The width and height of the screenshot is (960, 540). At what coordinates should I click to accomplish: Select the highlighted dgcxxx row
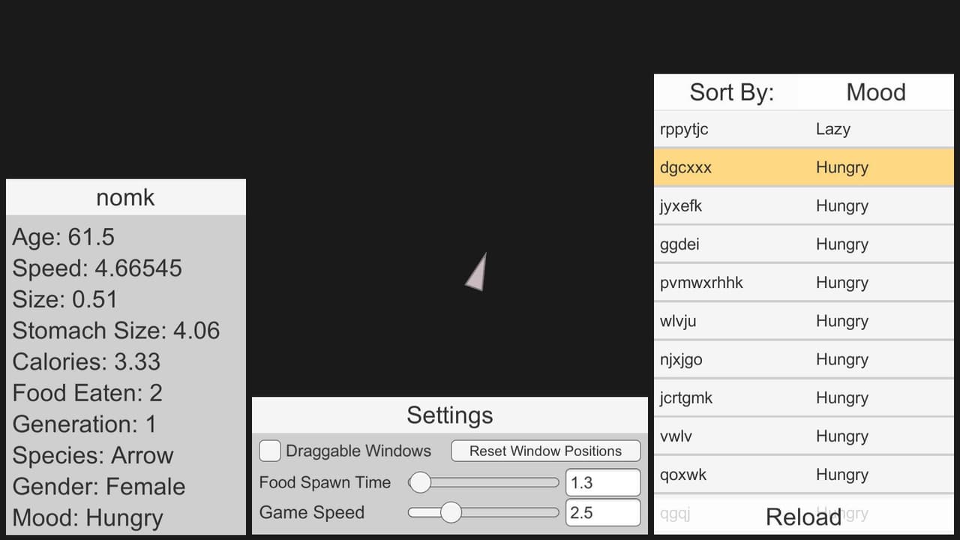803,167
